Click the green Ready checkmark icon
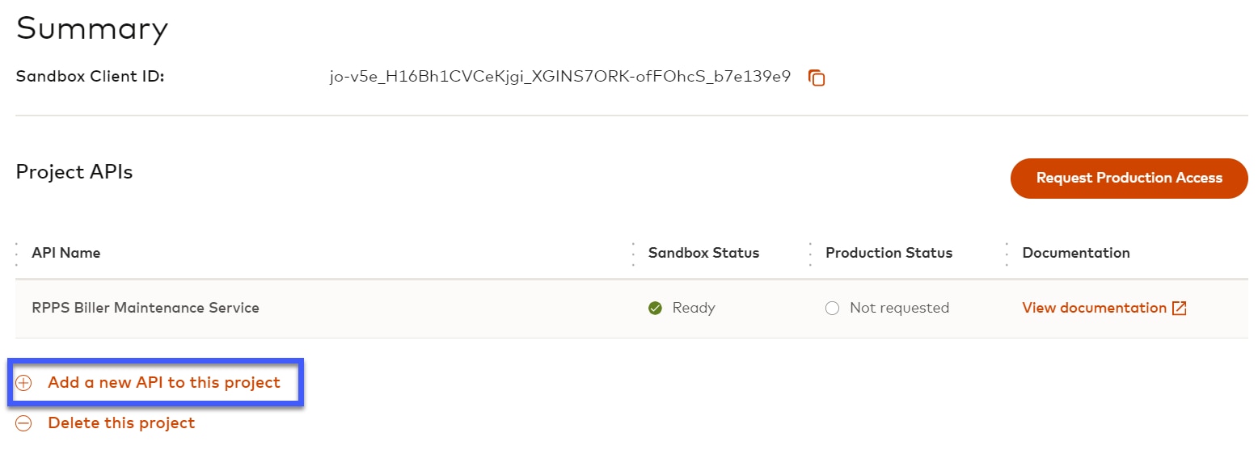This screenshot has height=454, width=1258. point(656,308)
